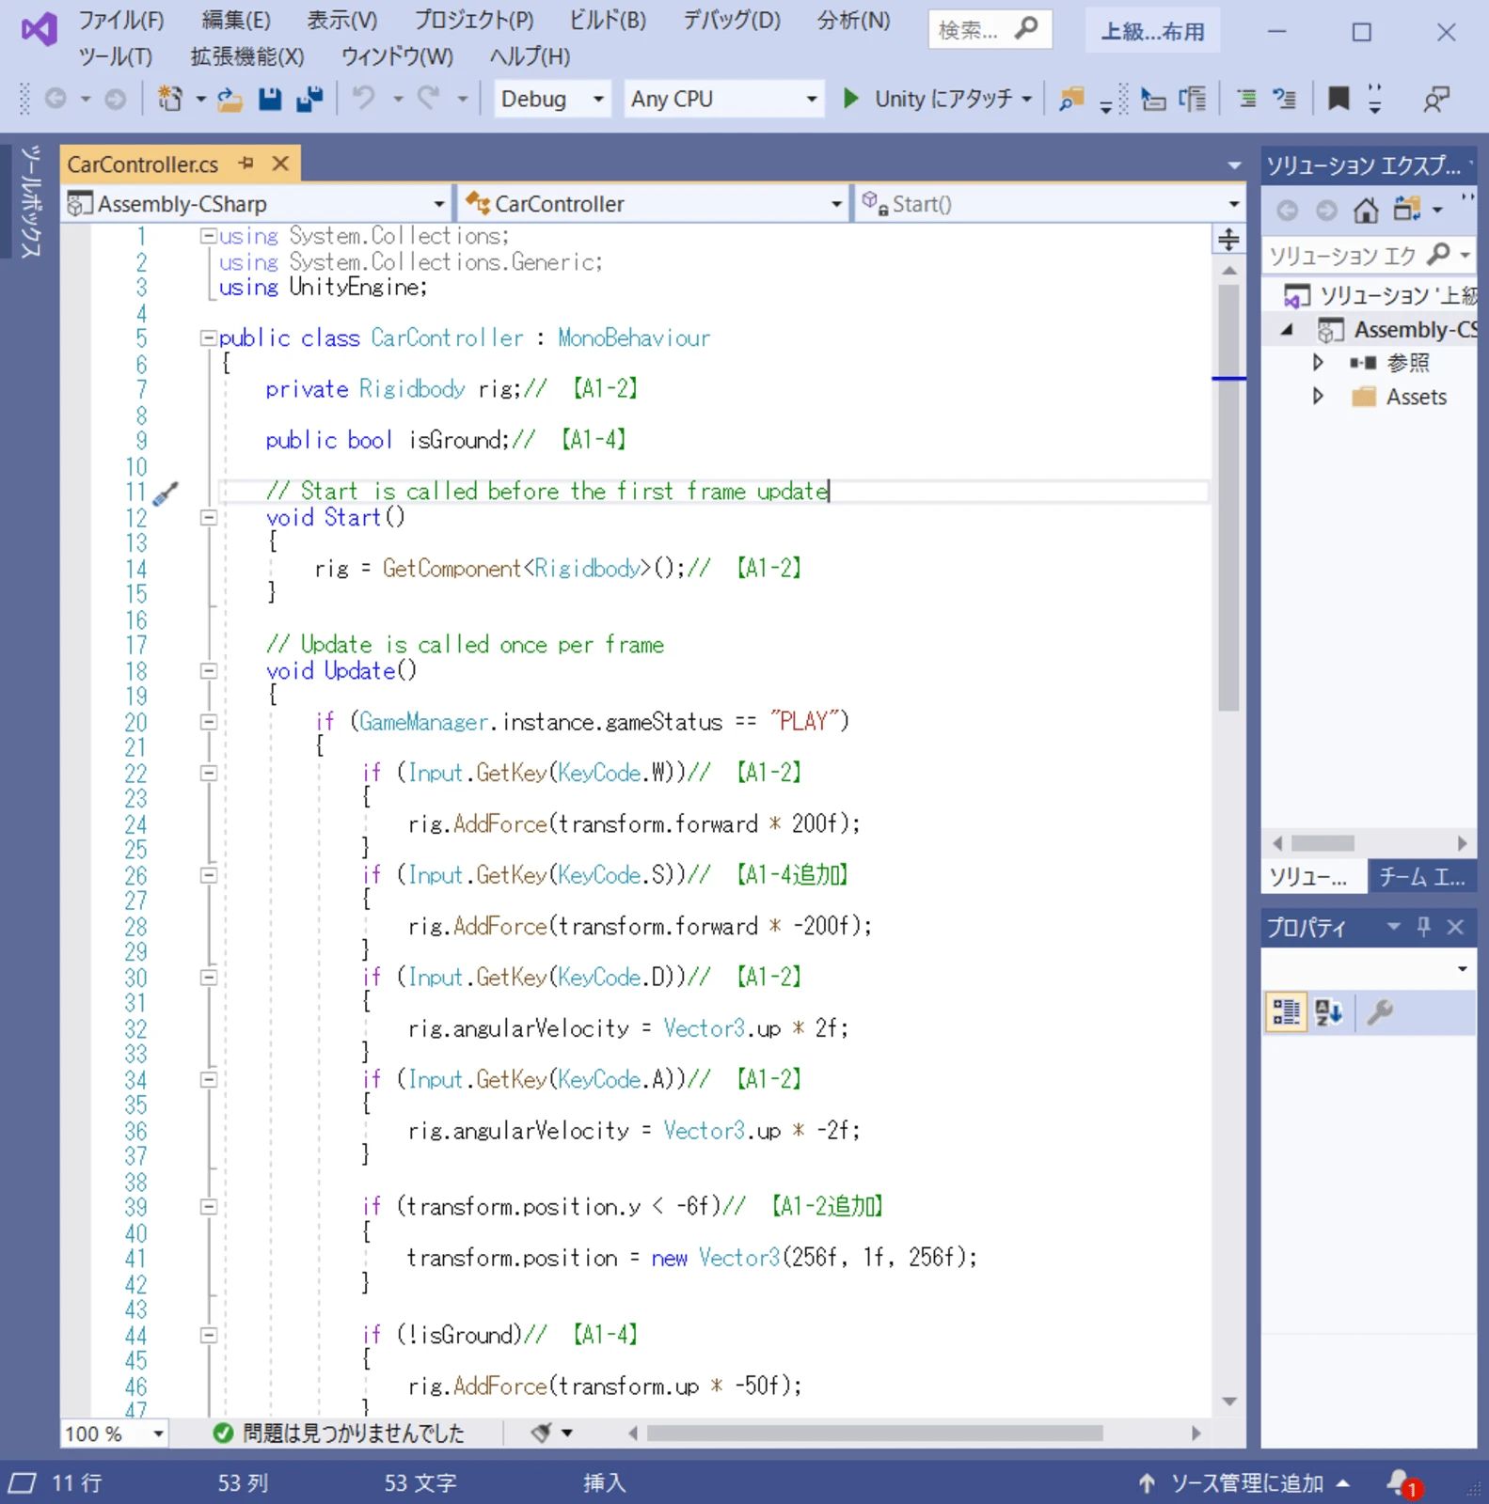This screenshot has height=1504, width=1489.
Task: Toggle the categorized view in Properties
Action: [x=1285, y=1012]
